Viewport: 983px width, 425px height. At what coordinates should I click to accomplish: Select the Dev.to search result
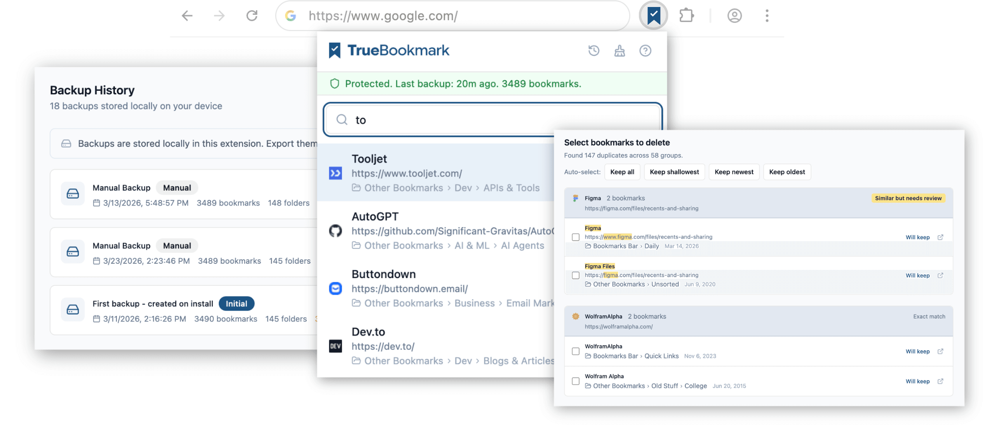click(436, 346)
